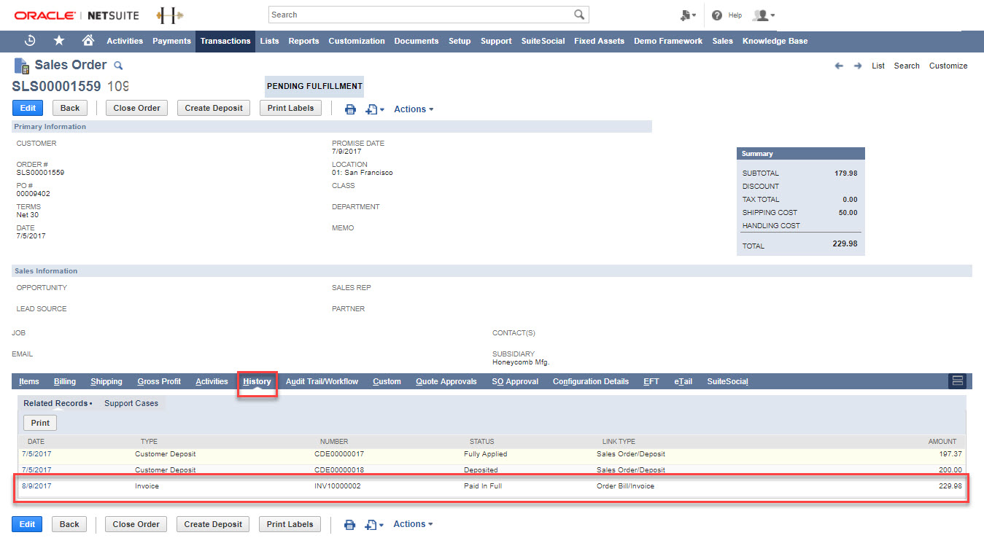Image resolution: width=984 pixels, height=546 pixels.
Task: Go to the Home house icon
Action: coord(88,41)
